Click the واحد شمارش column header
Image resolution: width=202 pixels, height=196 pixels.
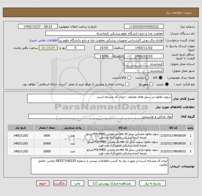(73, 128)
